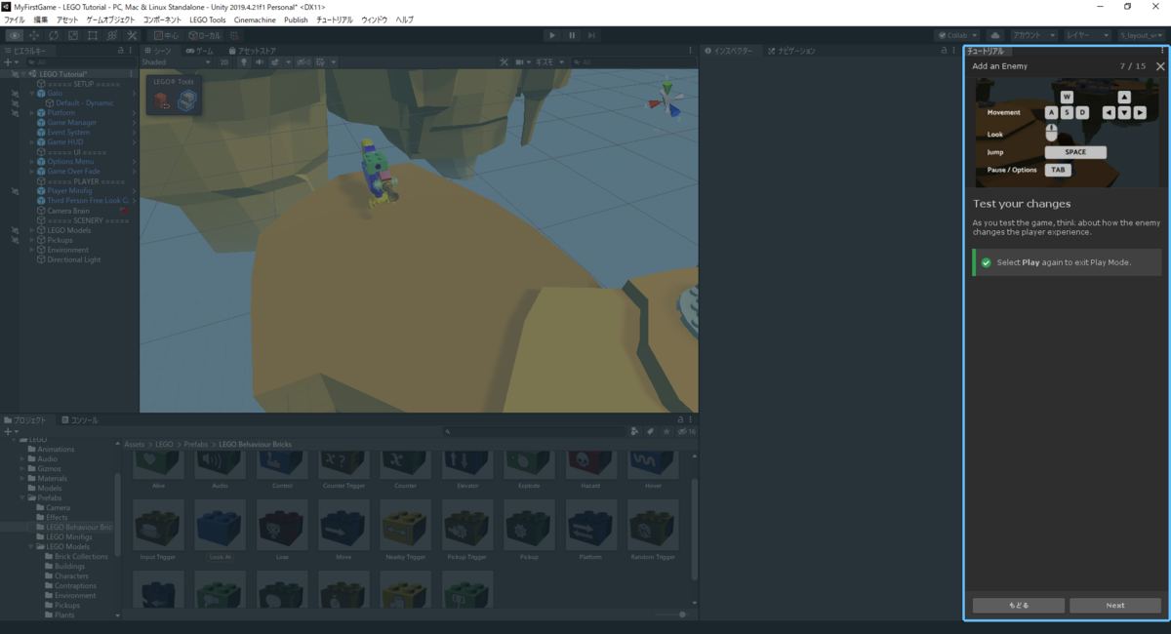The image size is (1171, 634).
Task: Click the Step frame button
Action: point(592,35)
